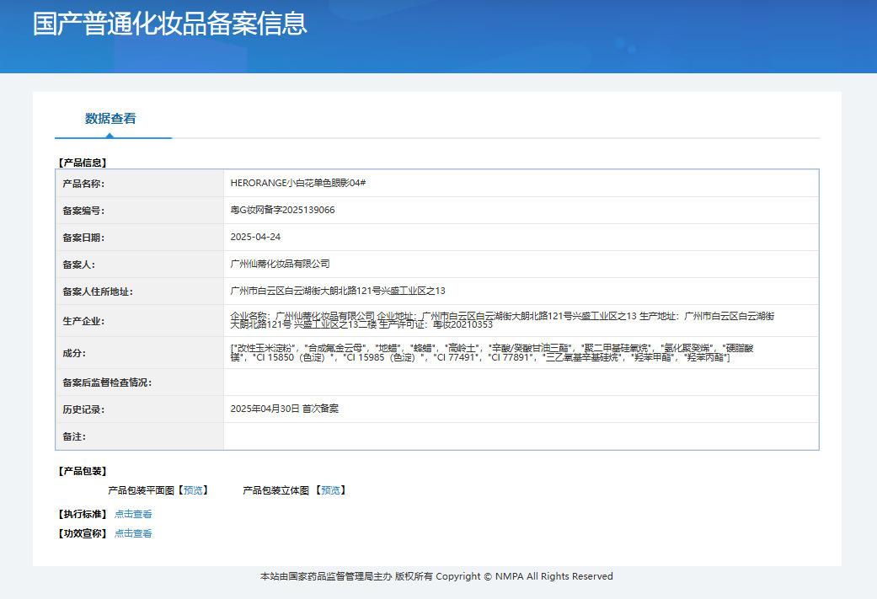Image resolution: width=877 pixels, height=599 pixels.
Task: Click the 【产品信息】 section heading
Action: (x=83, y=163)
